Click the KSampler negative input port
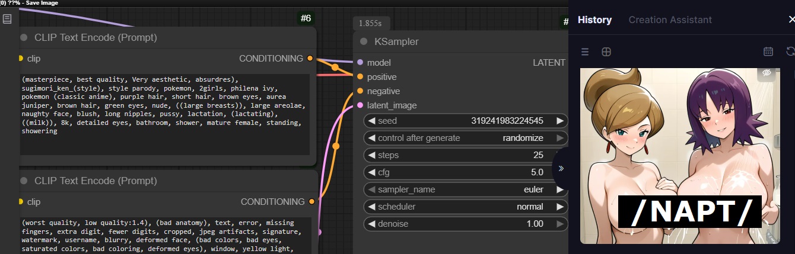Viewport: 795px width, 254px height. [x=360, y=91]
